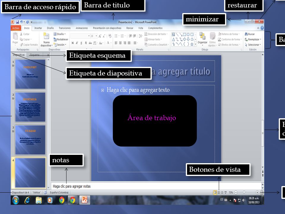Select slide 2 thumbnail IMPORTANCIA
Screen dimensions: 285x214
[30, 107]
